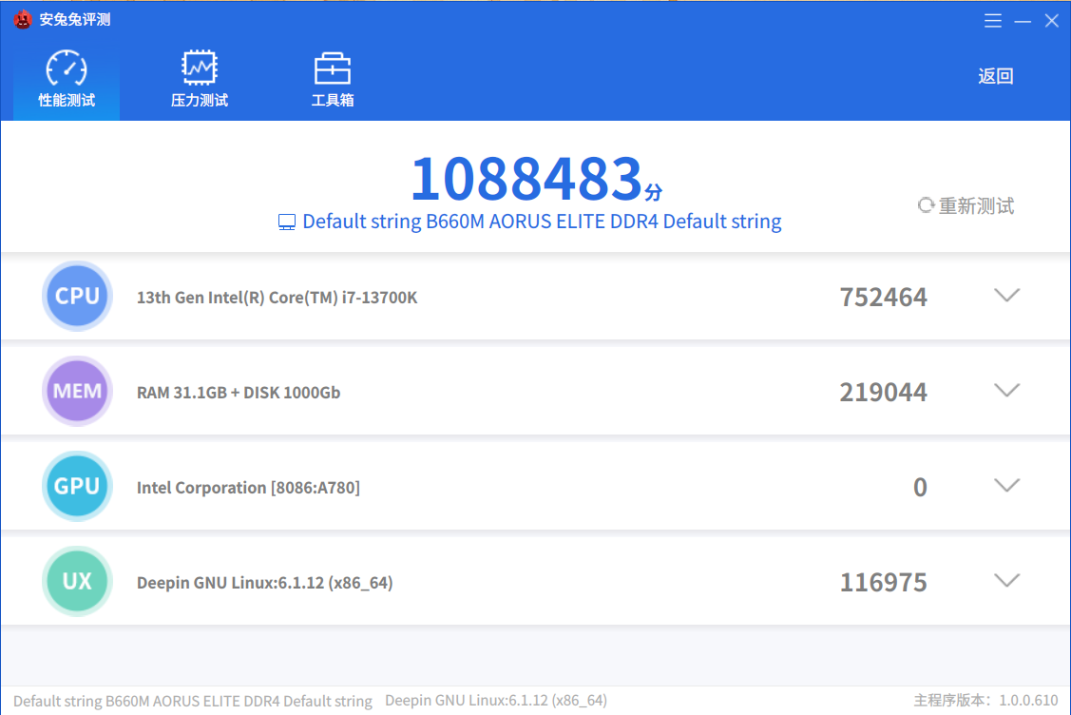The image size is (1071, 715).
Task: Click the MEM memory badge icon
Action: tap(77, 391)
